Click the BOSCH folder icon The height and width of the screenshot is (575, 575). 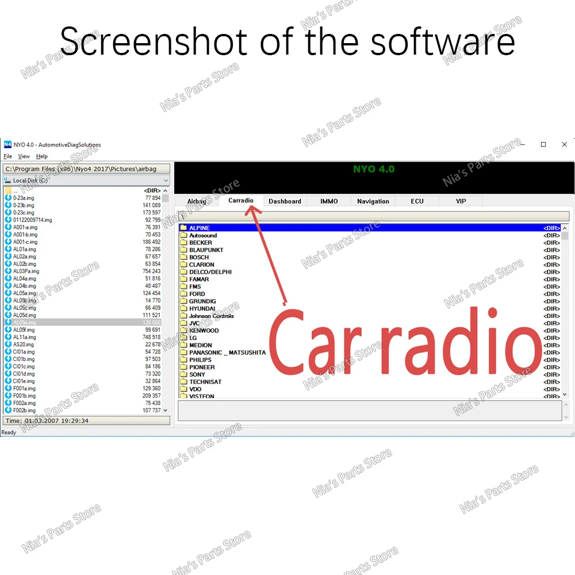tap(184, 257)
